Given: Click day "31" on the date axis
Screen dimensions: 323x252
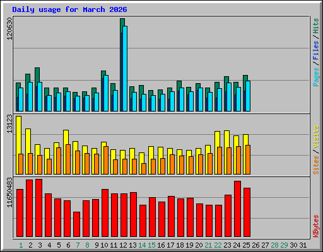Looking at the screenshot, I should coord(303,245).
